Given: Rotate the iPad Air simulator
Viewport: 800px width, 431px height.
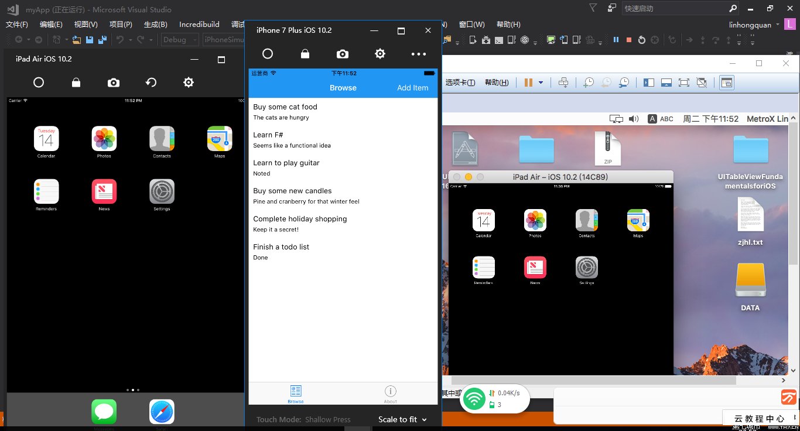Looking at the screenshot, I should tap(151, 83).
